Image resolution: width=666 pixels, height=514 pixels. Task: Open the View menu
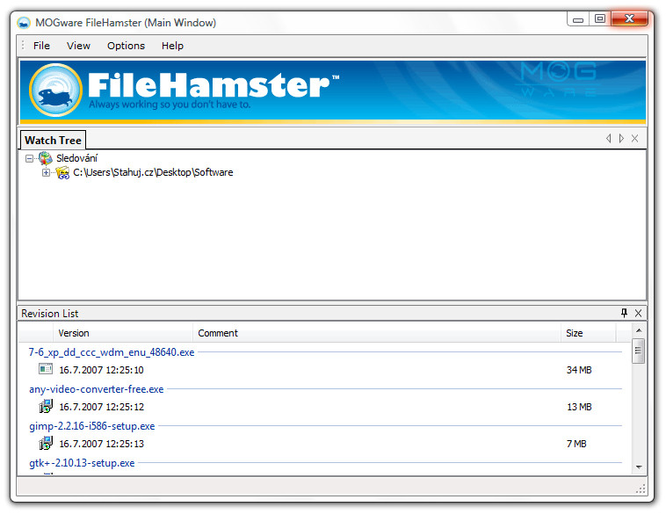(78, 46)
